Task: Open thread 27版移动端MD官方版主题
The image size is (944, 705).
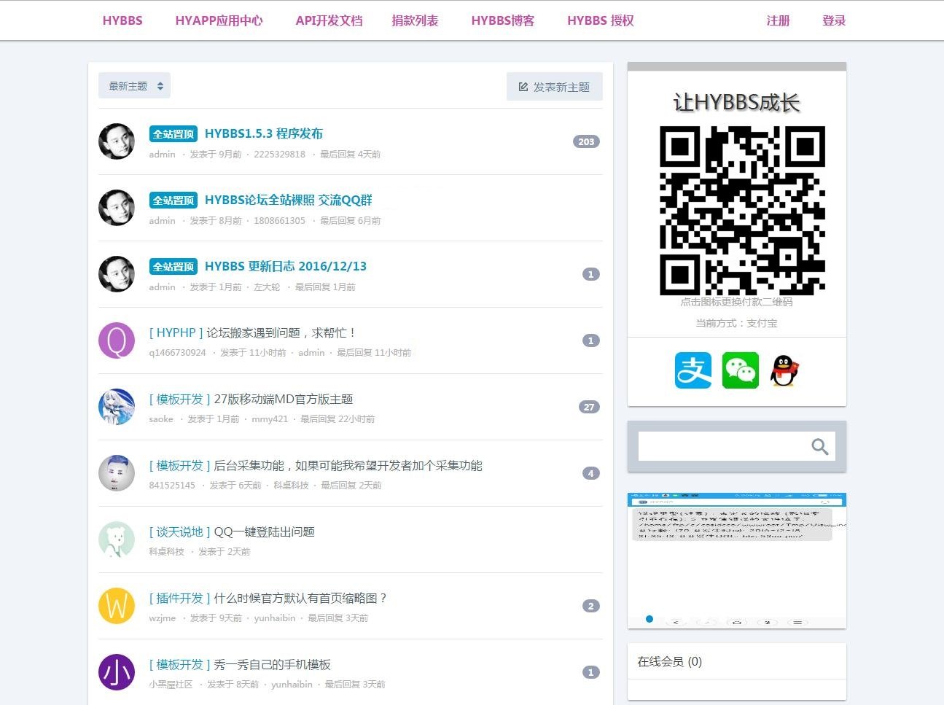Action: pos(284,399)
